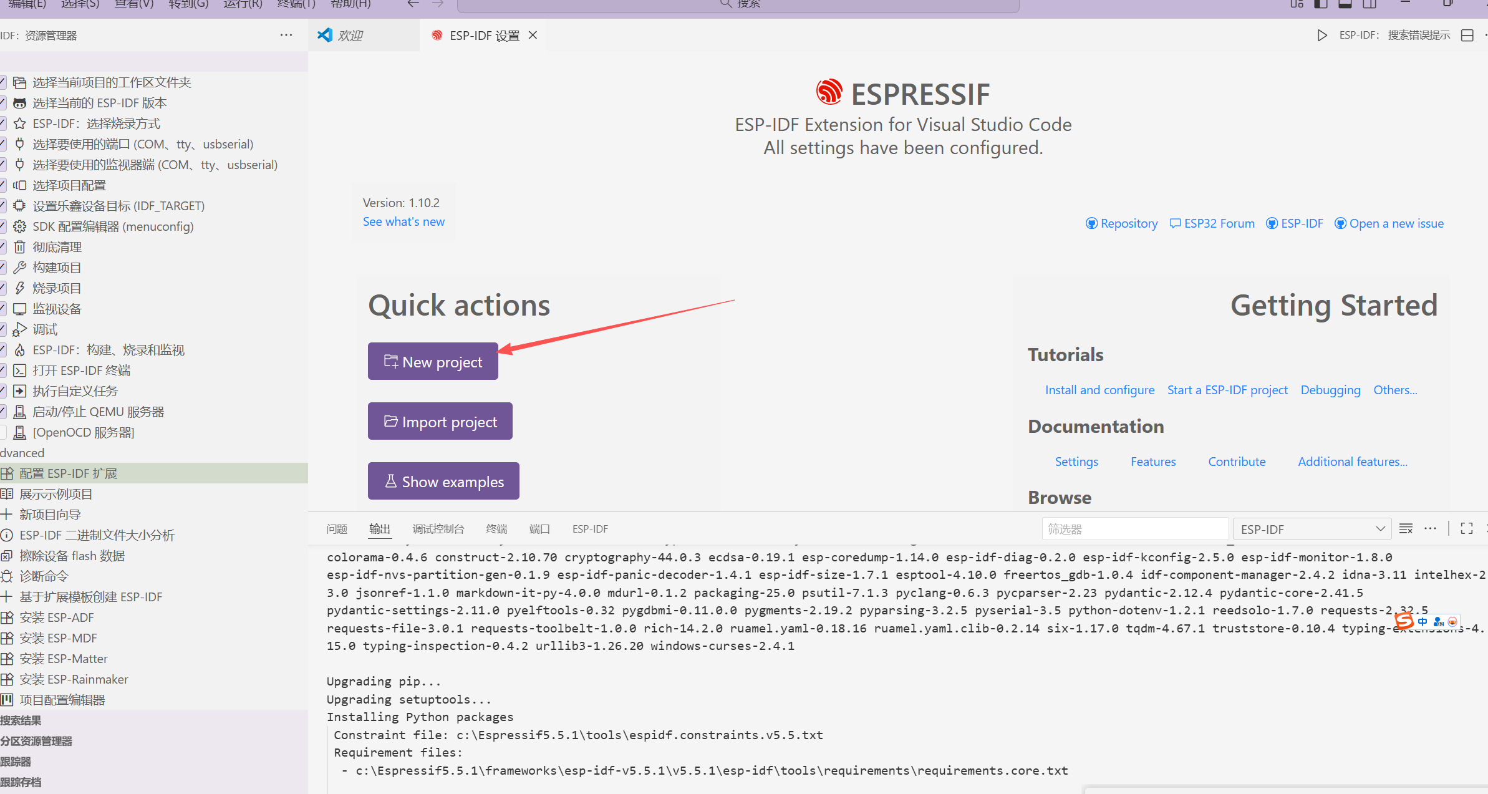Select the 擦除设备 flash 数据 row
This screenshot has width=1488, height=794.
154,556
